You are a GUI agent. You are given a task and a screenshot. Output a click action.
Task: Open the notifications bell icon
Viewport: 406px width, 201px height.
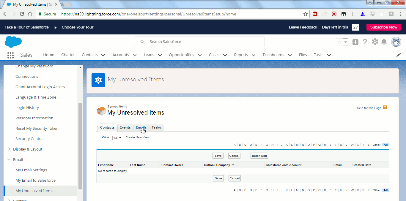tap(384, 42)
